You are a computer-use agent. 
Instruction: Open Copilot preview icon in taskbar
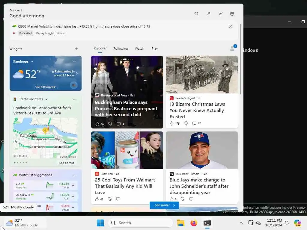(x=297, y=223)
